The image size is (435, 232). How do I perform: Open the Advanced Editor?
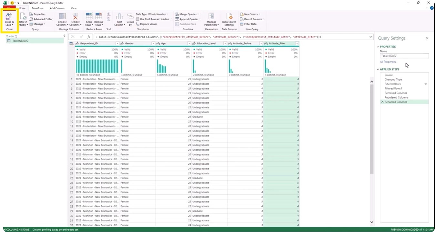41,19
